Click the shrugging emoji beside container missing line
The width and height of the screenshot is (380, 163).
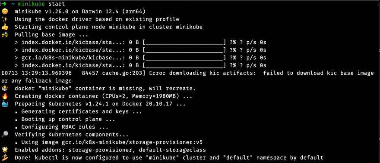click(x=5, y=89)
